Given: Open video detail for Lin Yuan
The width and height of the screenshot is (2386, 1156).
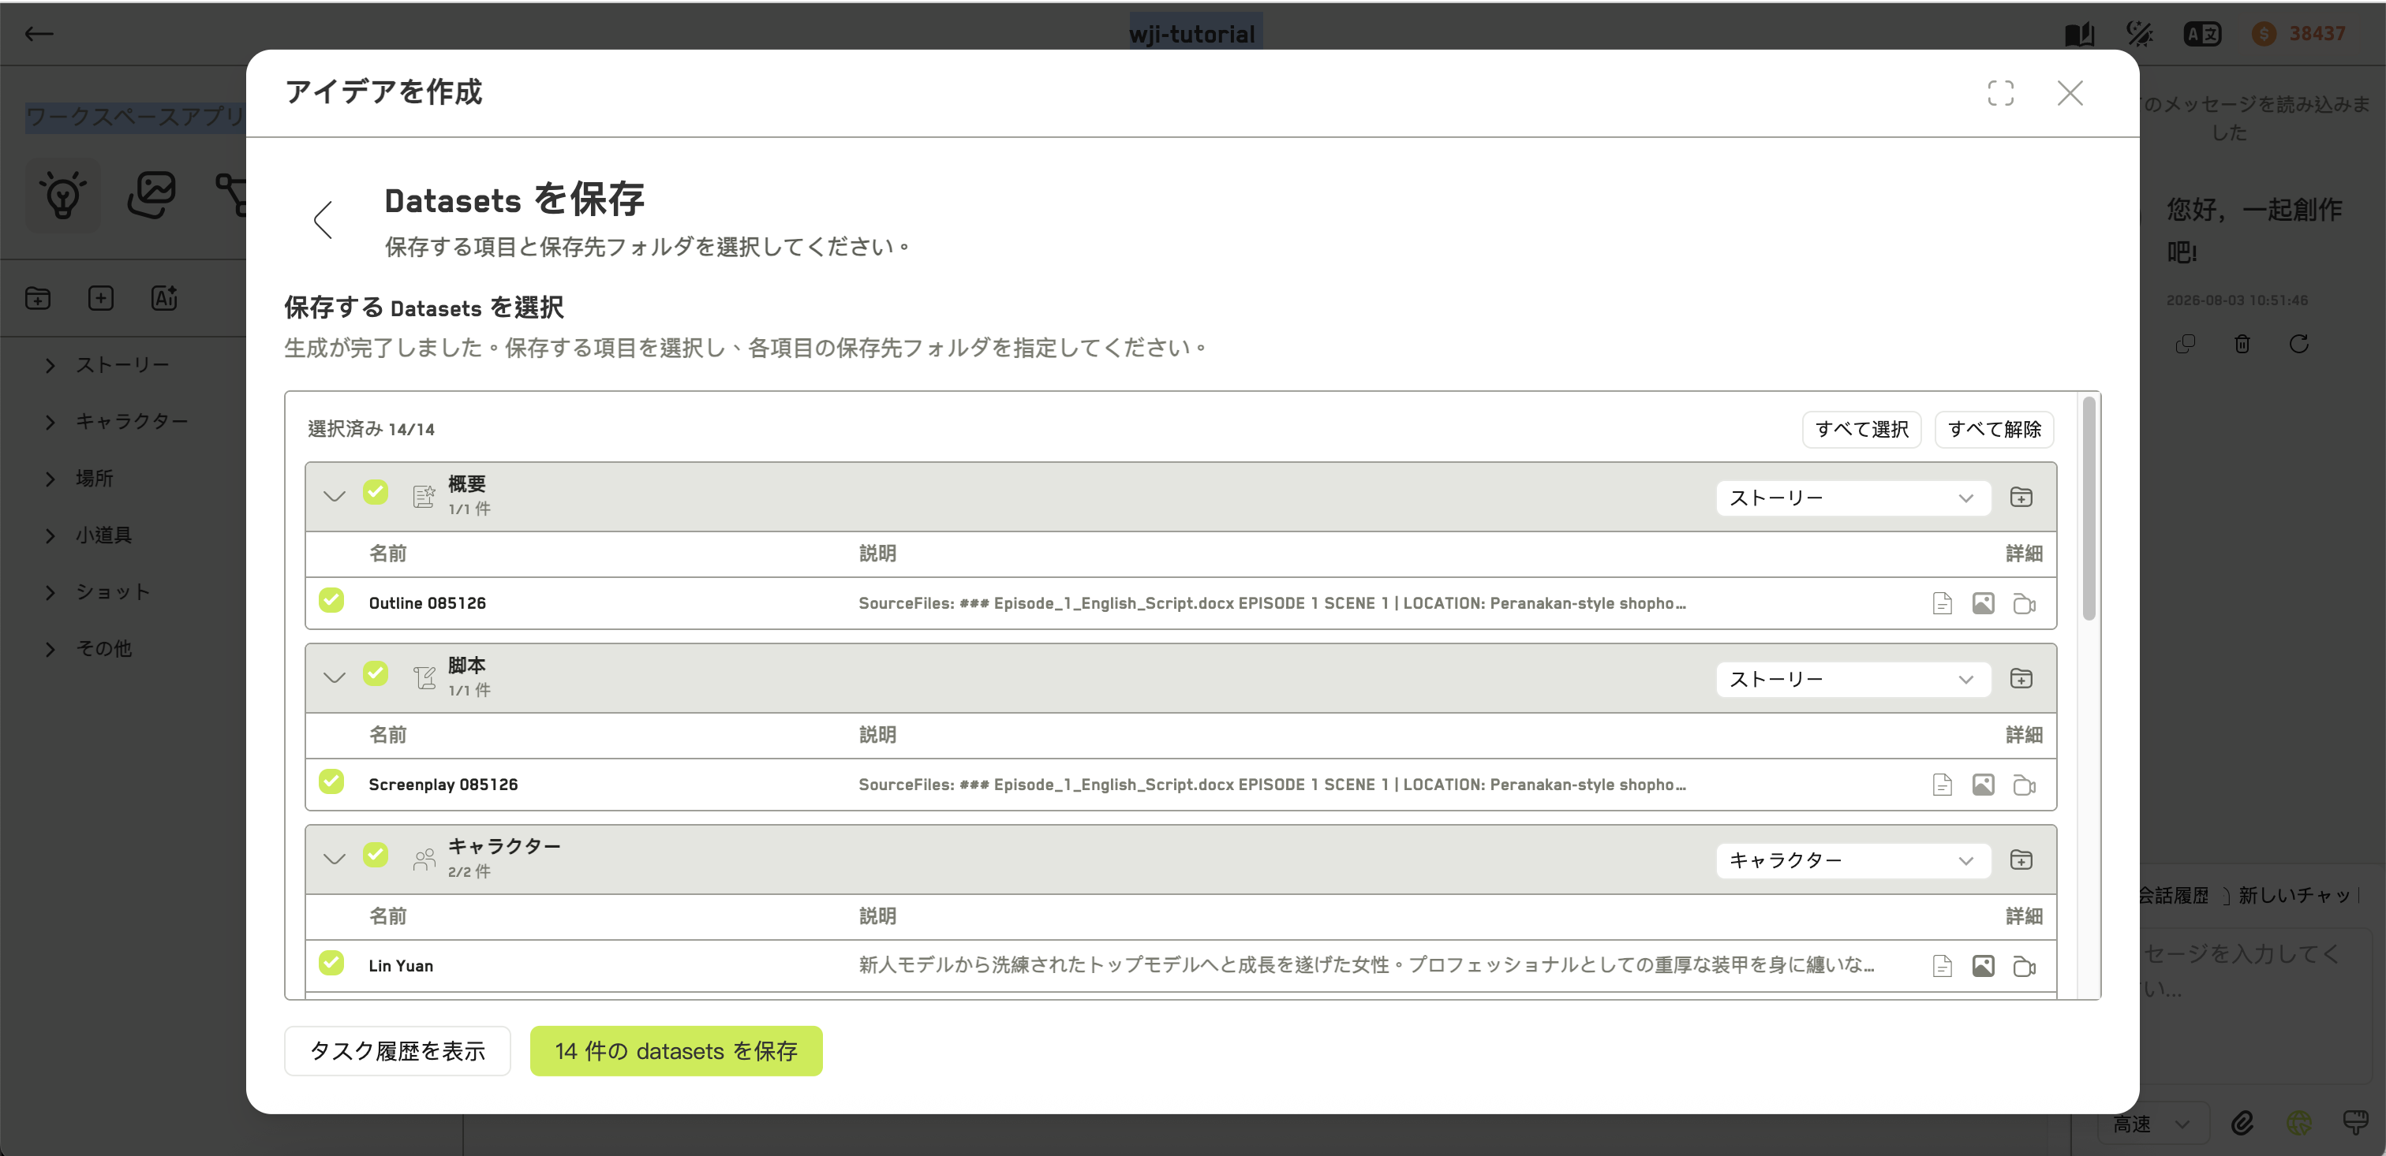Looking at the screenshot, I should pos(2024,966).
